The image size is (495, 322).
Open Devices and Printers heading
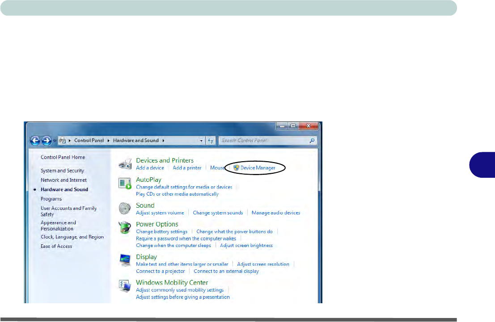click(165, 160)
